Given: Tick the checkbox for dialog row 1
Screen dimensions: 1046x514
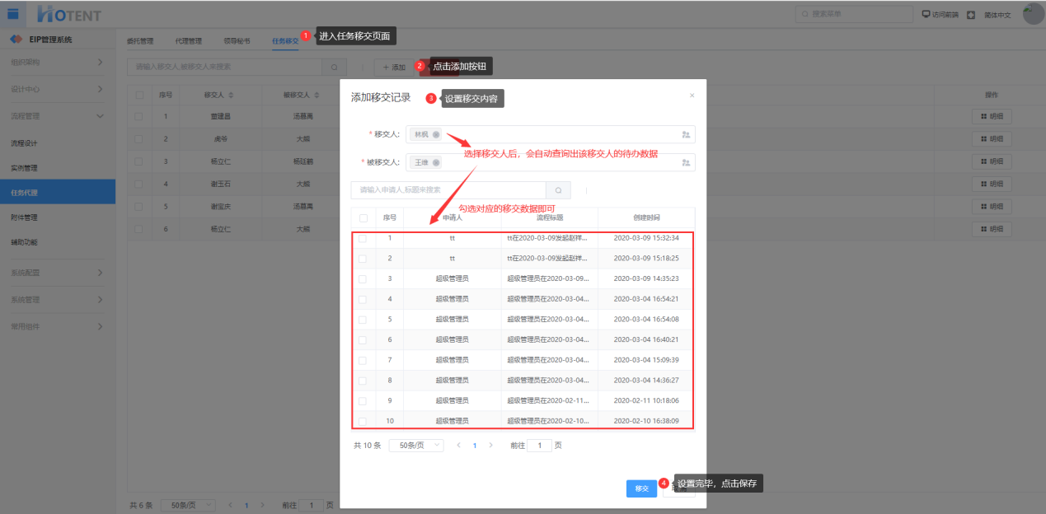Looking at the screenshot, I should (x=363, y=238).
